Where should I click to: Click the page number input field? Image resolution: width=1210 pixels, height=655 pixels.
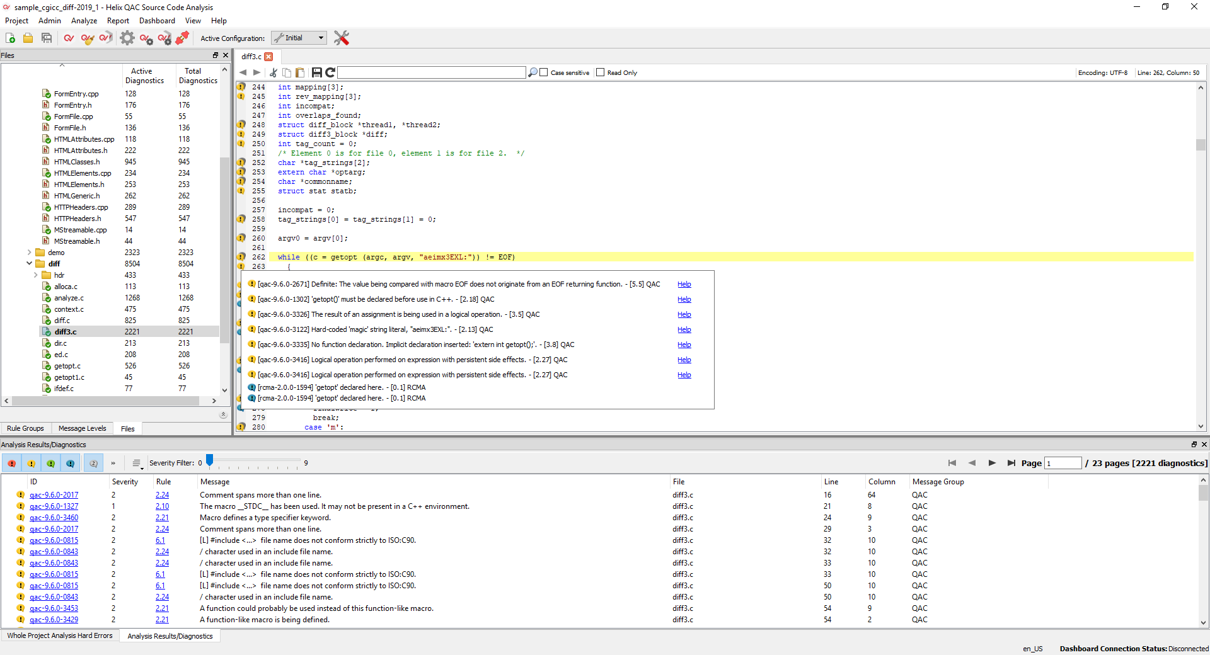pyautogui.click(x=1063, y=464)
